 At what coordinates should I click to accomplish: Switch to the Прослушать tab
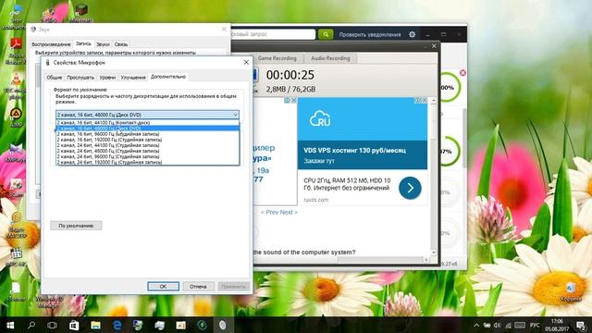pyautogui.click(x=80, y=77)
